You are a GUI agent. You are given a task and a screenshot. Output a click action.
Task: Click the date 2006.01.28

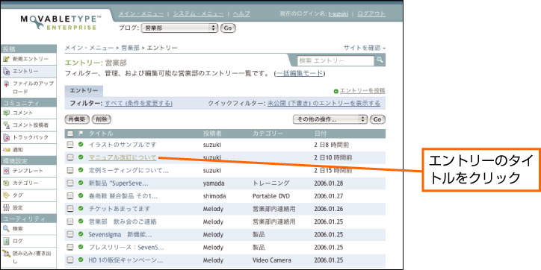point(329,183)
